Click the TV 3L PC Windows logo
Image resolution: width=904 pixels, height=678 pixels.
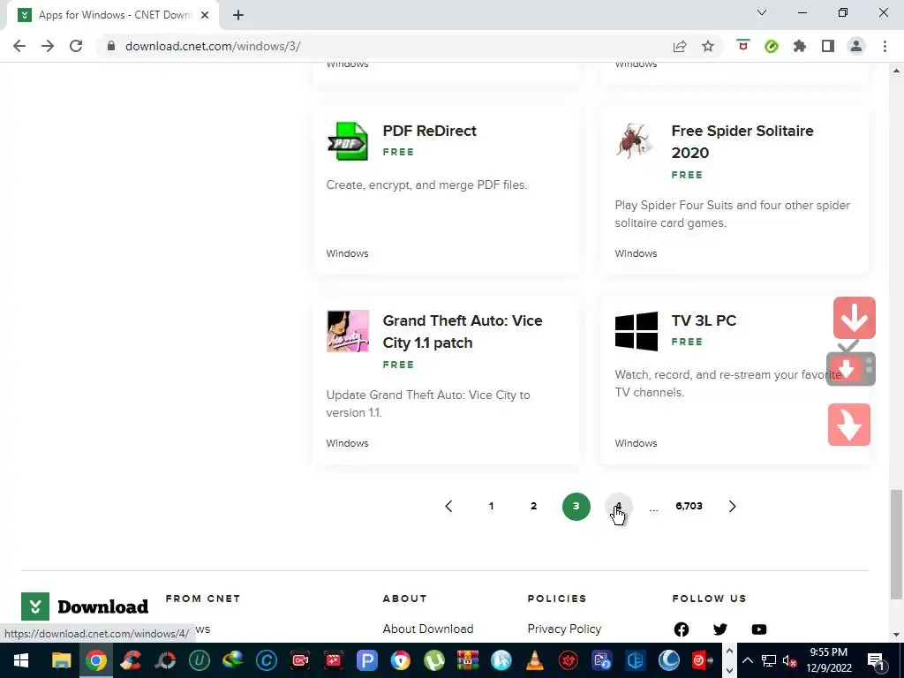click(x=636, y=332)
